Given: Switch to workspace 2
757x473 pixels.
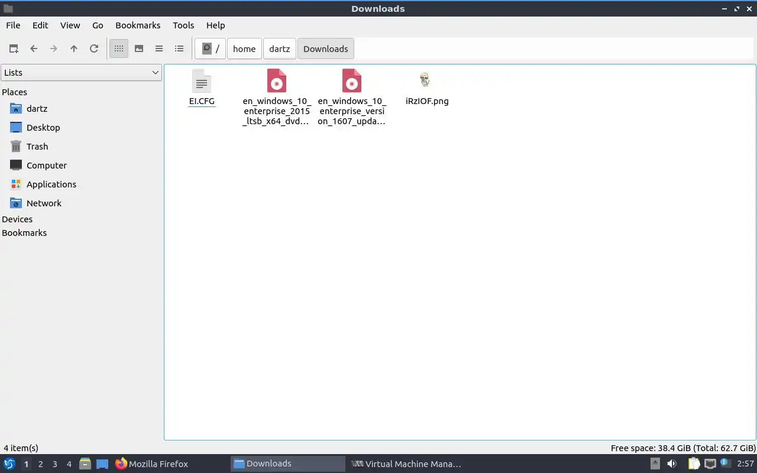Looking at the screenshot, I should point(40,464).
